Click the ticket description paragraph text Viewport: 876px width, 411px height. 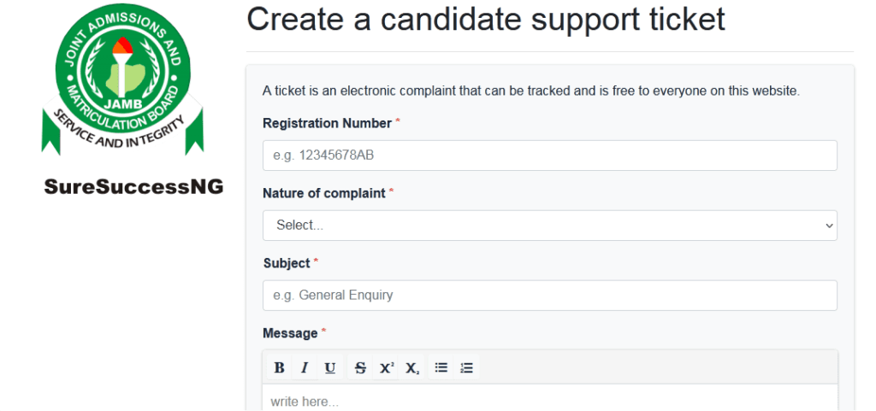point(530,91)
